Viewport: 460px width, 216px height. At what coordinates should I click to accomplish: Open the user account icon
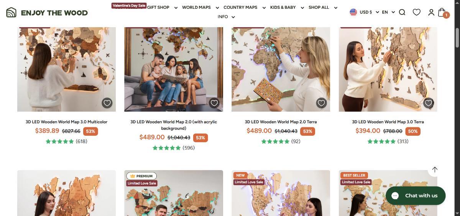click(x=431, y=12)
